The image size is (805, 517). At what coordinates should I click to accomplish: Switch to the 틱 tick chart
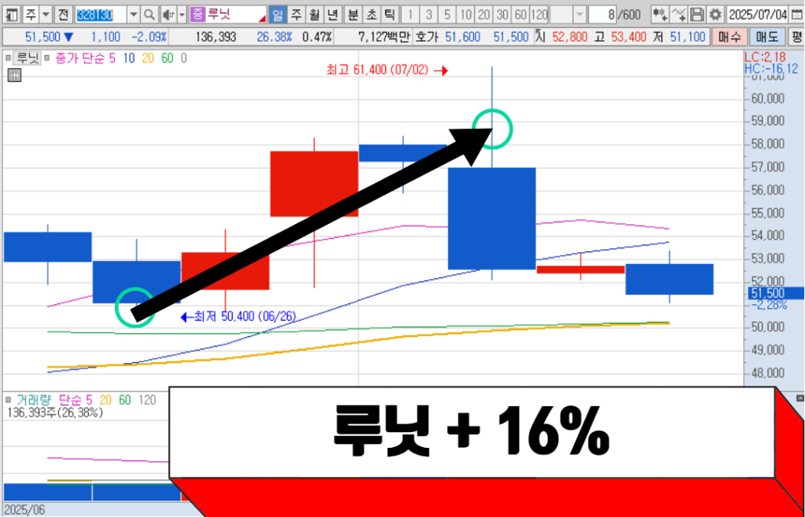tap(388, 14)
